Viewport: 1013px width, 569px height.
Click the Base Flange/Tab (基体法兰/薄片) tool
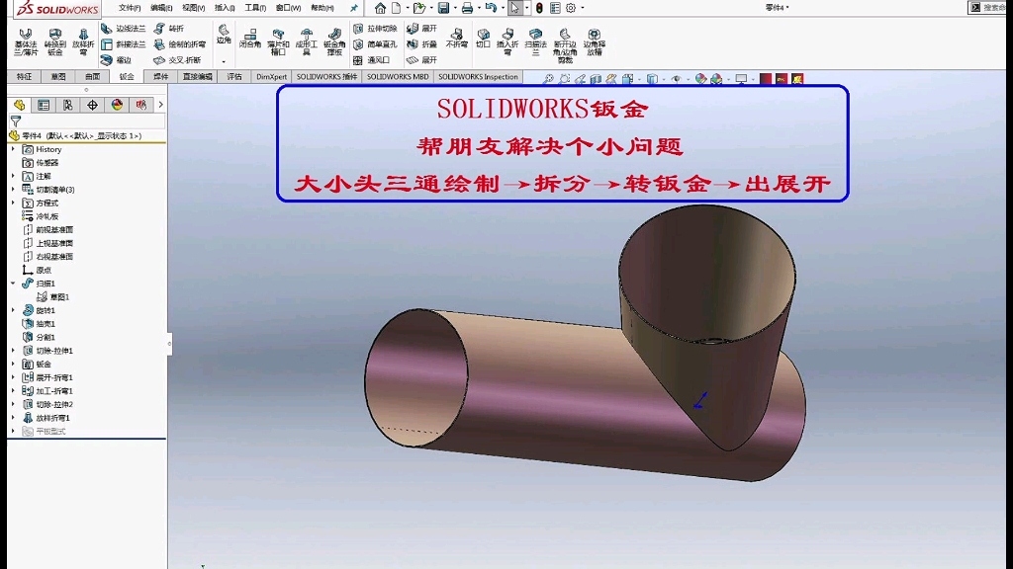pos(26,41)
